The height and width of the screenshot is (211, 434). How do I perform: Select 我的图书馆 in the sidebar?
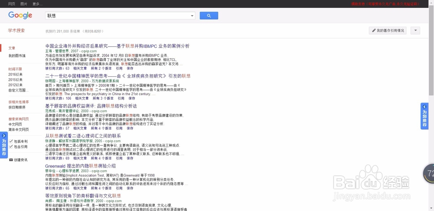17,56
